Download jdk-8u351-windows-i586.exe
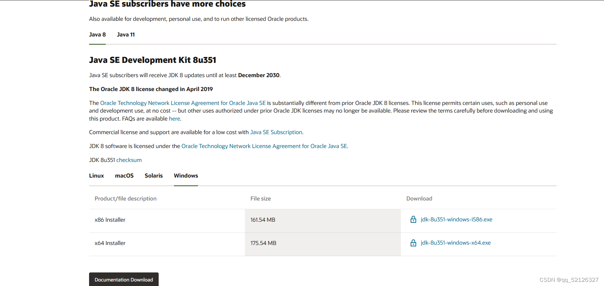Viewport: 604px width, 286px height. point(456,219)
